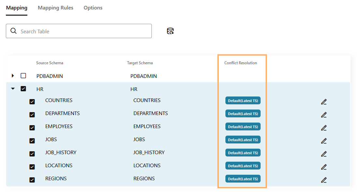Open edit pencil for EMPLOYEES row
The image size is (357, 192).
[323, 128]
